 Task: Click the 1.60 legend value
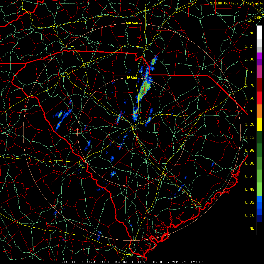(x=250, y=98)
